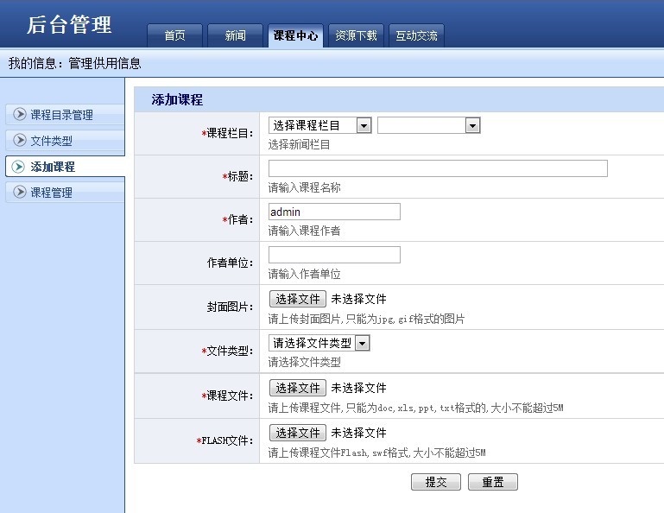
Task: Select the 互动交流 tab
Action: [x=416, y=35]
